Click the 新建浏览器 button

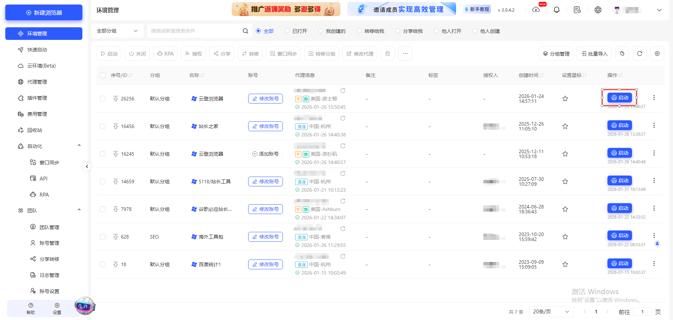(43, 12)
